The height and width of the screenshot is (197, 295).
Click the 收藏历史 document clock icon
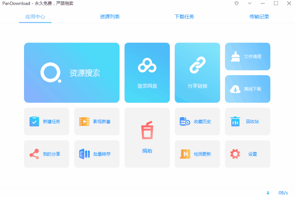pyautogui.click(x=185, y=122)
